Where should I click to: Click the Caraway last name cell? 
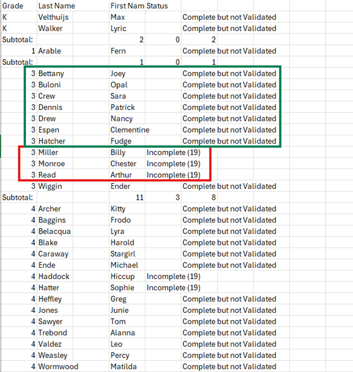pos(55,254)
